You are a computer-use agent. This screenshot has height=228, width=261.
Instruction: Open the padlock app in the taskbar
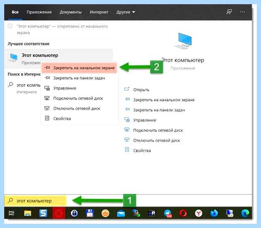[74, 213]
